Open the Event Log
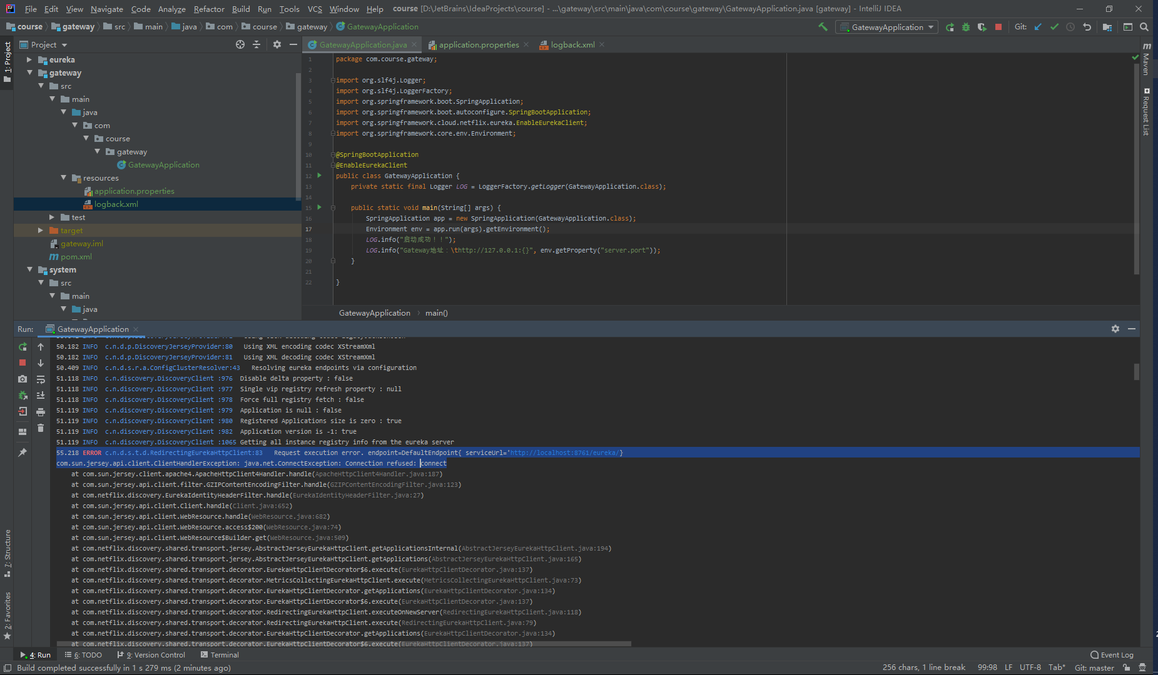 pos(1112,655)
